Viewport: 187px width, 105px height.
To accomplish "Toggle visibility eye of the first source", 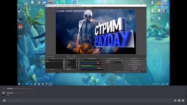I will tap(77, 60).
